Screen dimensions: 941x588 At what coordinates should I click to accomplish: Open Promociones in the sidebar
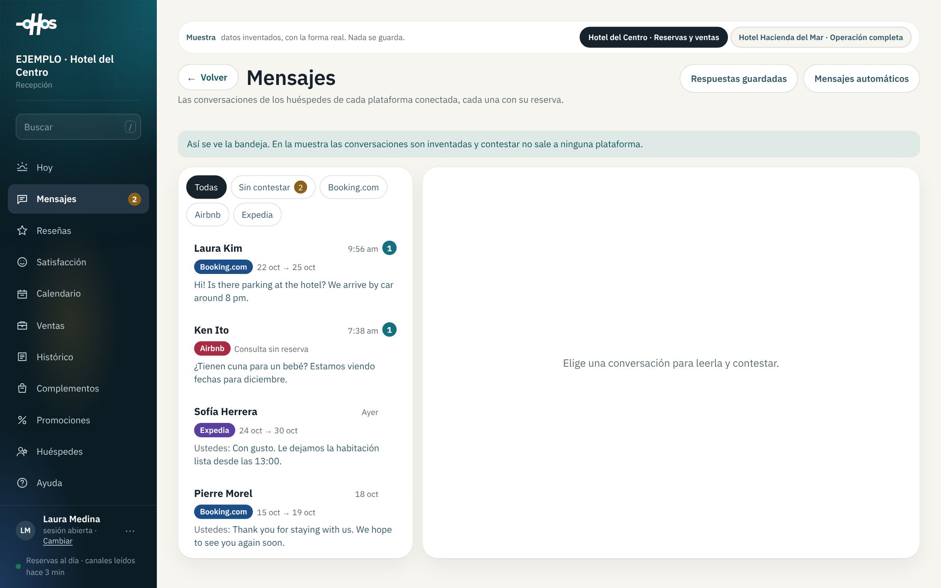(x=78, y=420)
